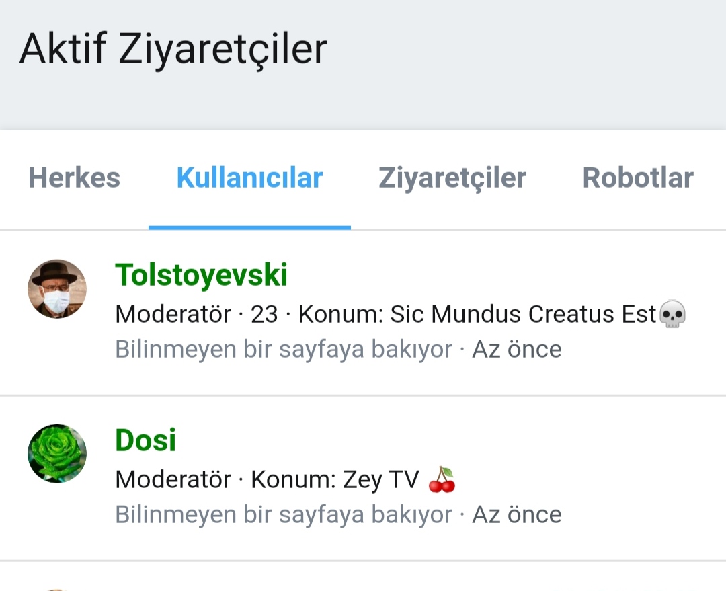The height and width of the screenshot is (591, 726).
Task: Open the Tolstoyevski username link
Action: click(201, 275)
